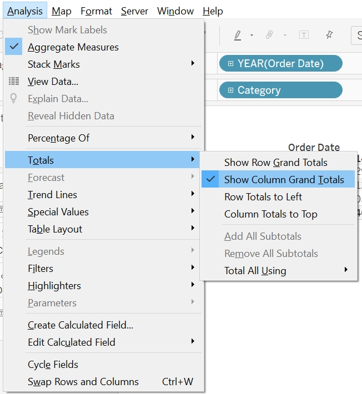Expand the Category pill plus icon
The width and height of the screenshot is (362, 394).
[230, 90]
